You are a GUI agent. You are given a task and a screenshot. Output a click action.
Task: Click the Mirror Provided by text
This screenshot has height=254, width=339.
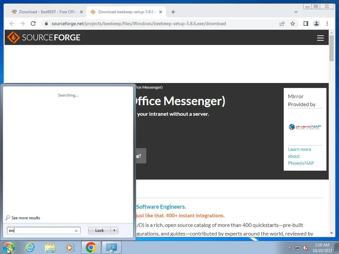[302, 101]
